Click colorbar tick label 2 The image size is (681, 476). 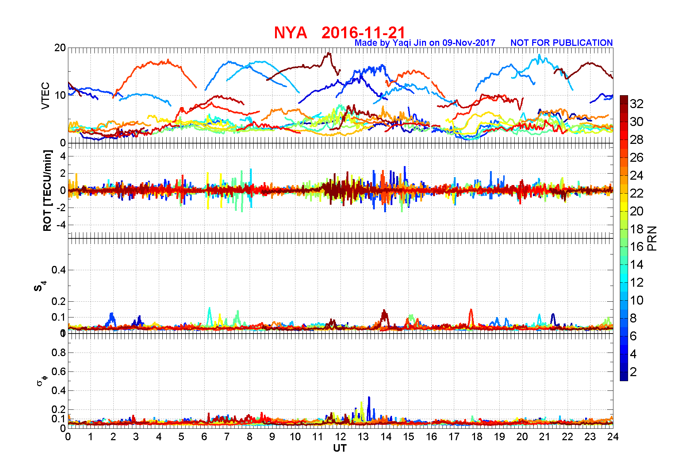point(633,372)
